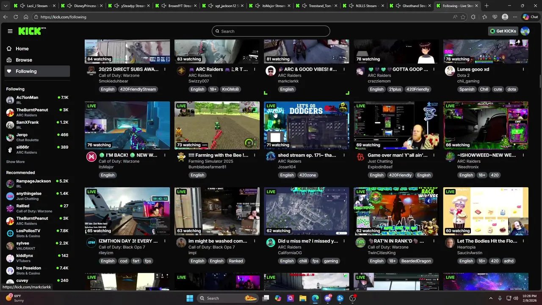Open the hamburger sidebar menu
542x305 pixels.
pos(10,31)
